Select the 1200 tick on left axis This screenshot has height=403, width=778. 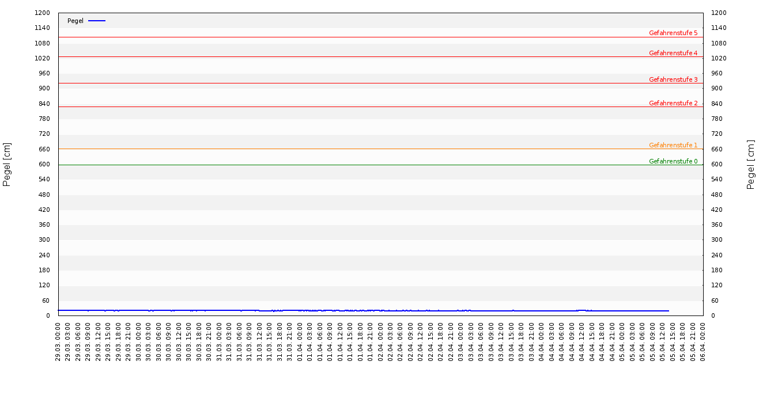pos(43,13)
